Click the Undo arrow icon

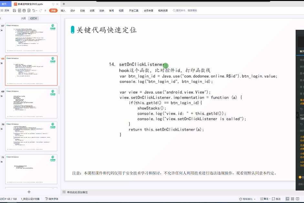[x=34, y=10]
